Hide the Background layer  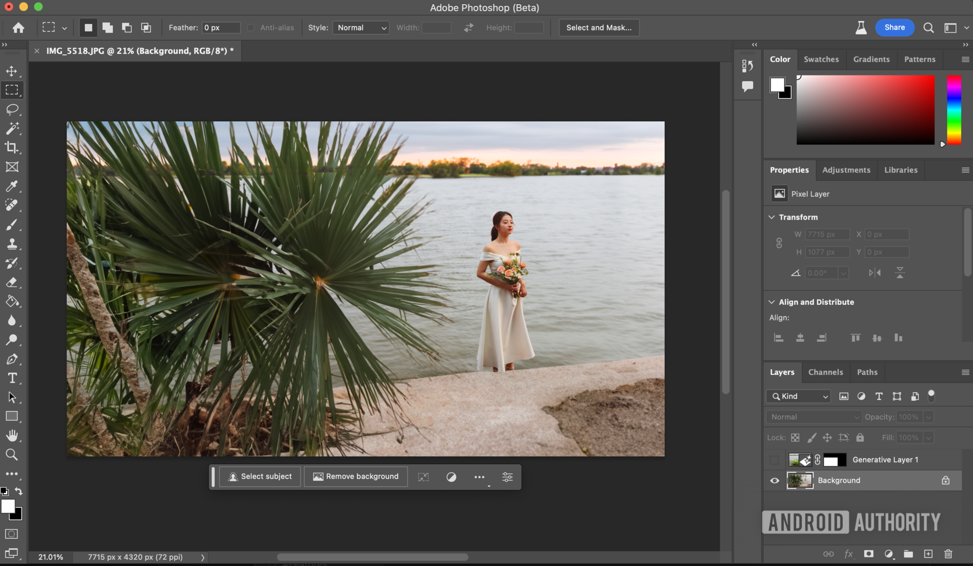click(x=774, y=480)
